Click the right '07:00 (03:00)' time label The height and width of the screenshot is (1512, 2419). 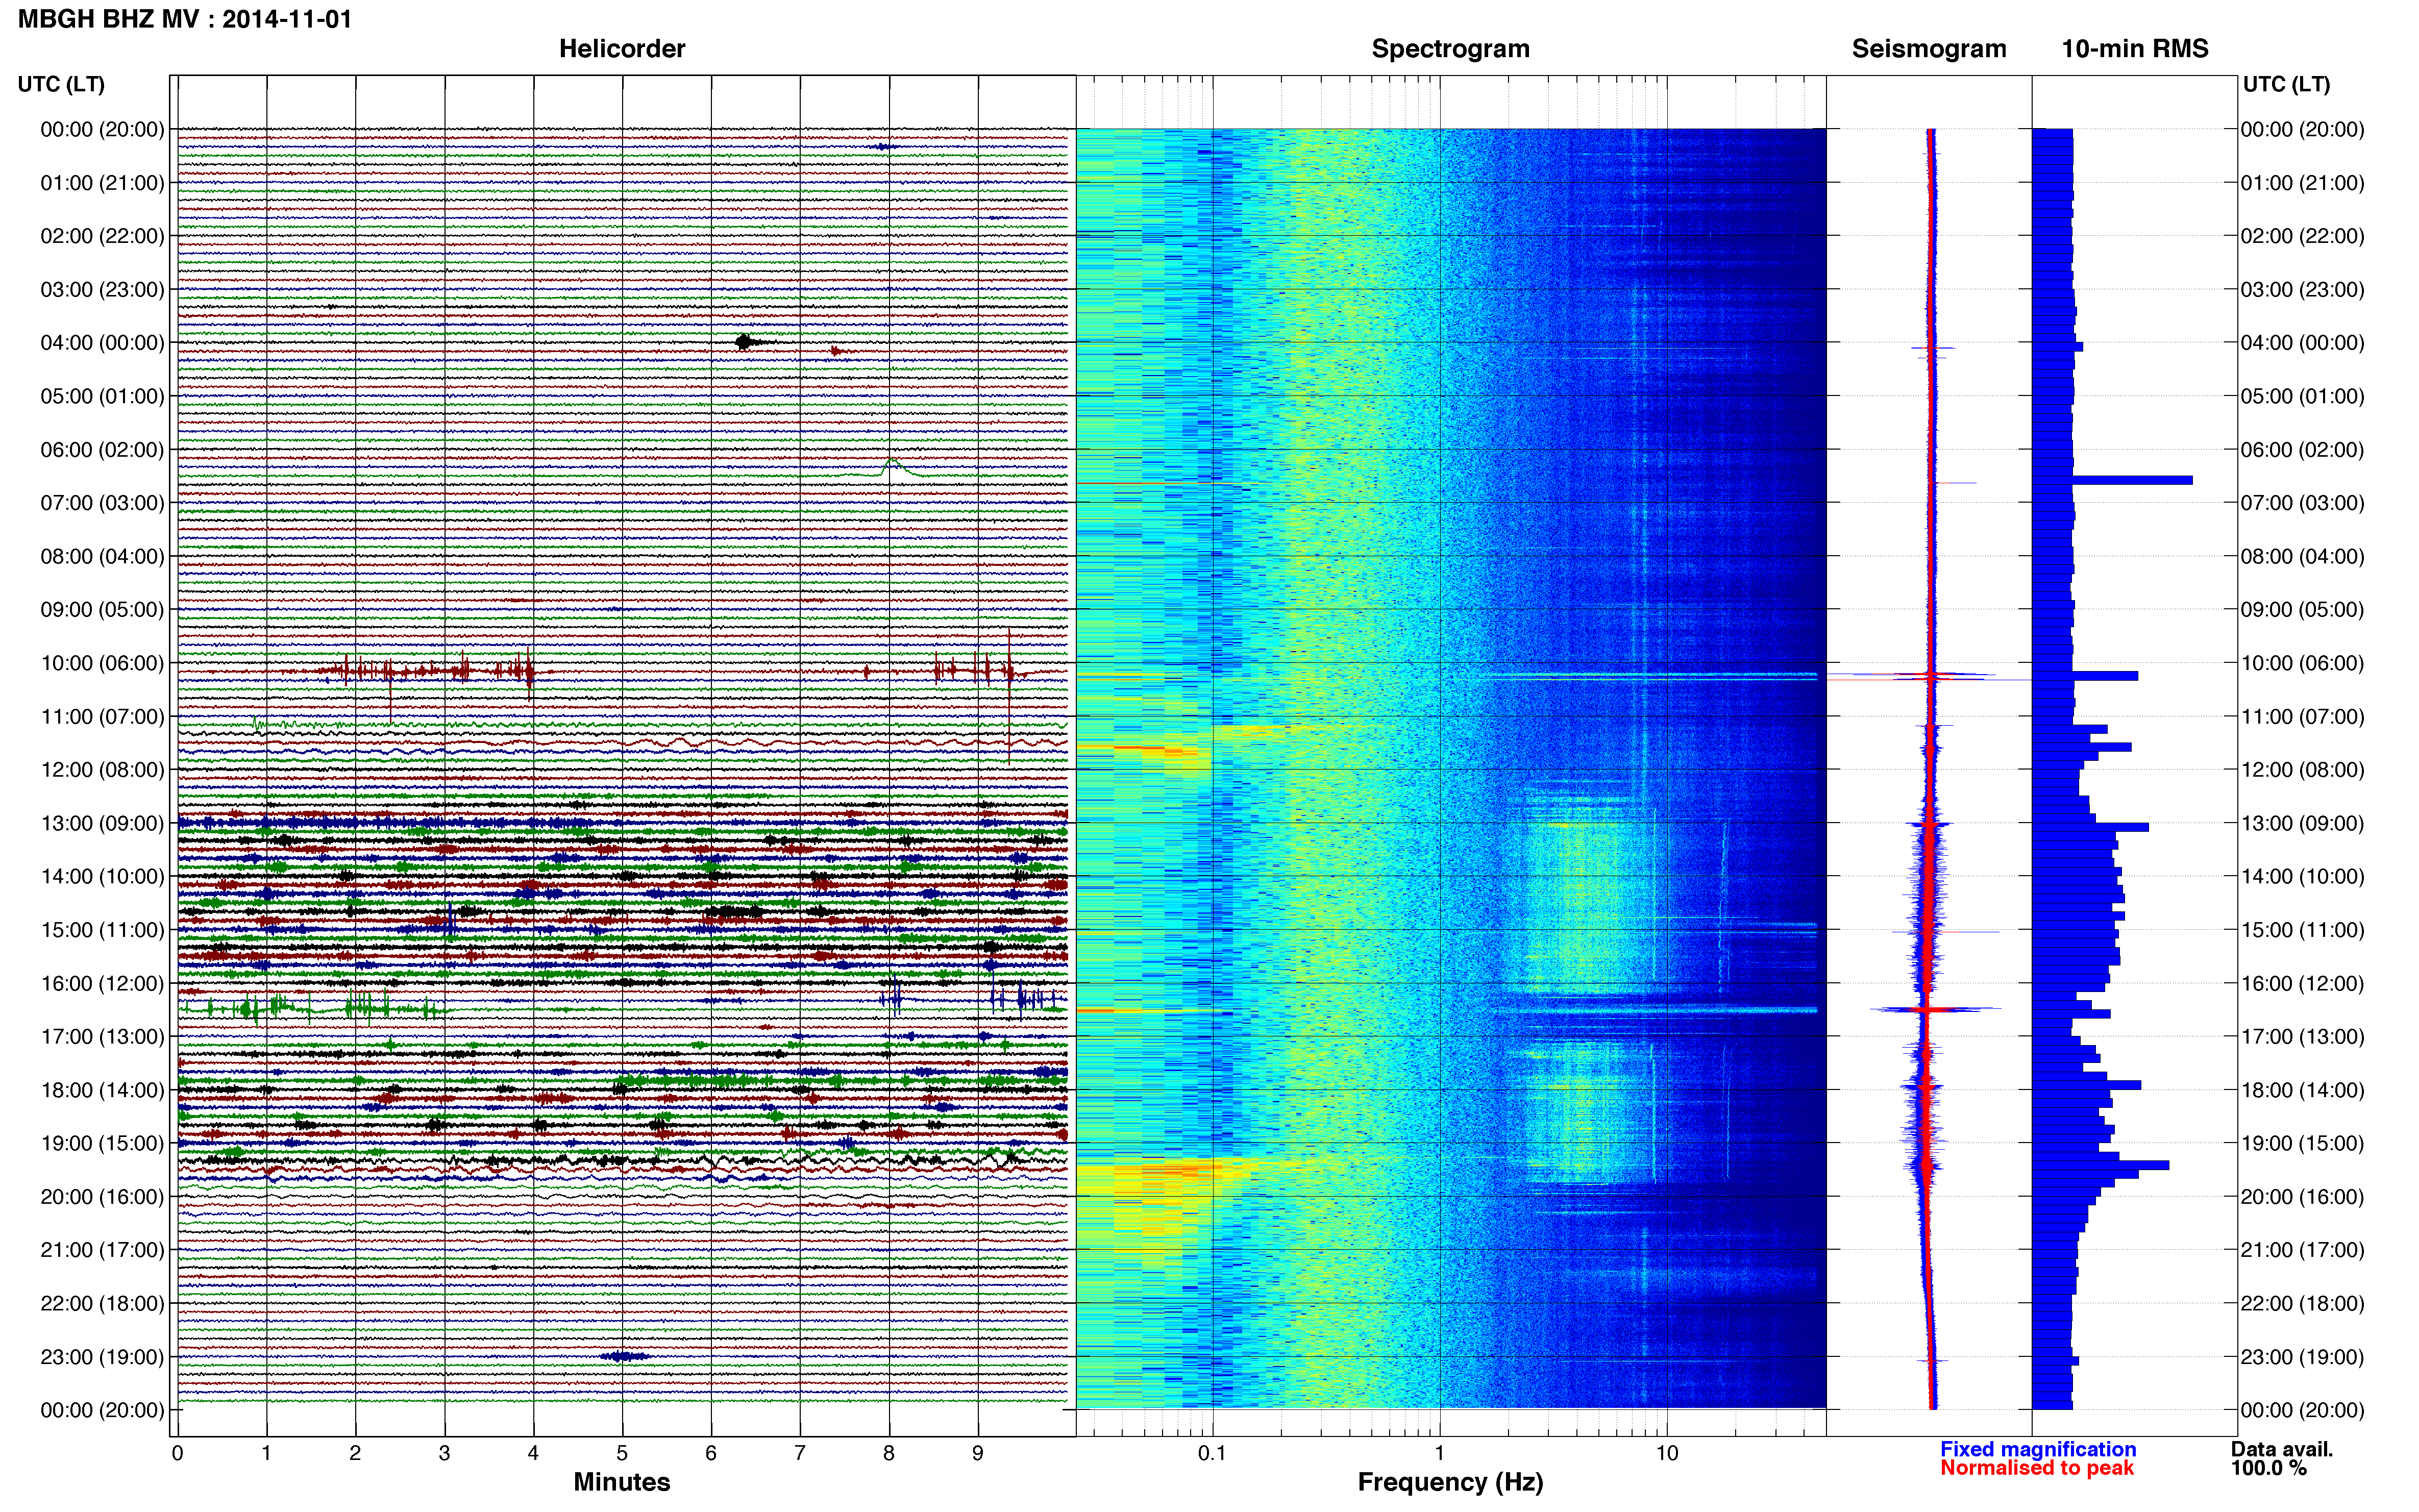(2302, 503)
